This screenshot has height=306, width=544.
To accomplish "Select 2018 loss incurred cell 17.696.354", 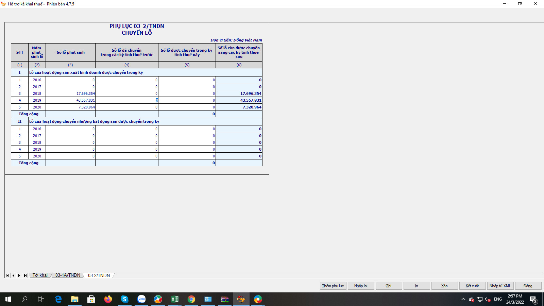I will point(70,93).
